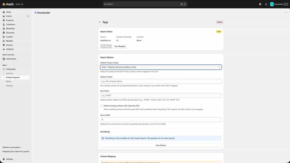The image size is (290, 163).
Task: Click Save Options button
Action: pyautogui.click(x=161, y=146)
